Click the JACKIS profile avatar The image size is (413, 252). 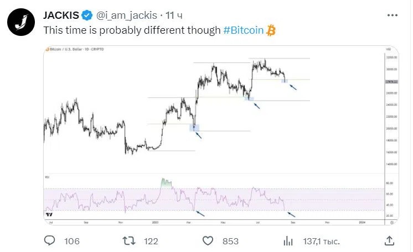click(20, 21)
